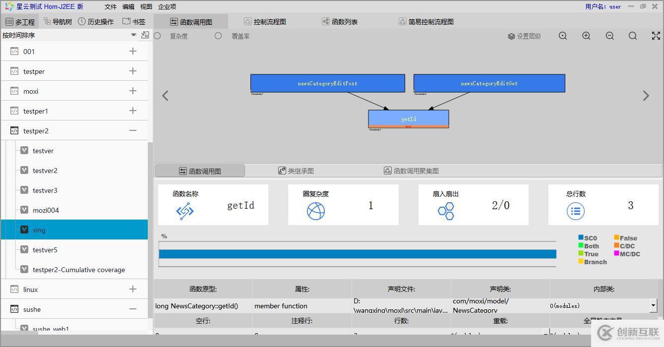The height and width of the screenshot is (347, 664).
Task: Zoom out of the call graph
Action: 609,36
